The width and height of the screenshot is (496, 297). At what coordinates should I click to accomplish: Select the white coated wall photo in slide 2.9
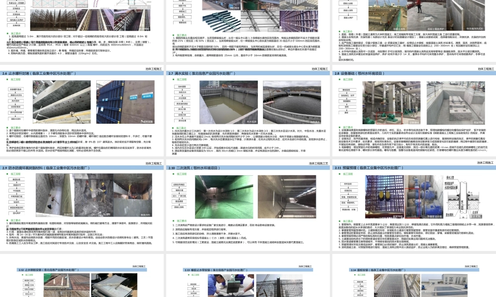tap(55, 195)
